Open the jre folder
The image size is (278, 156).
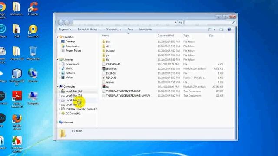(107, 55)
